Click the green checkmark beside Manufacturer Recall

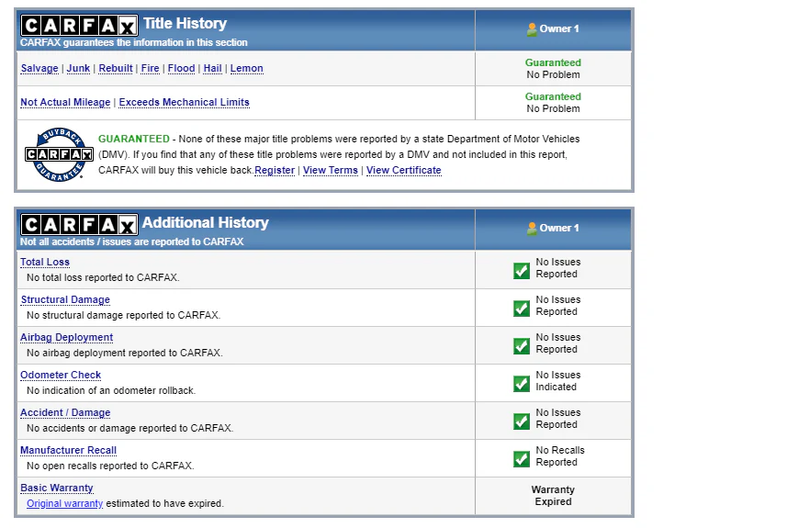coord(522,459)
